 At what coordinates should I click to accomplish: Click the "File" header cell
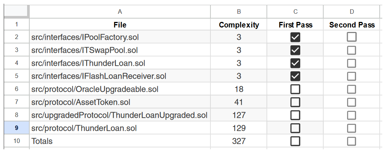(x=120, y=25)
